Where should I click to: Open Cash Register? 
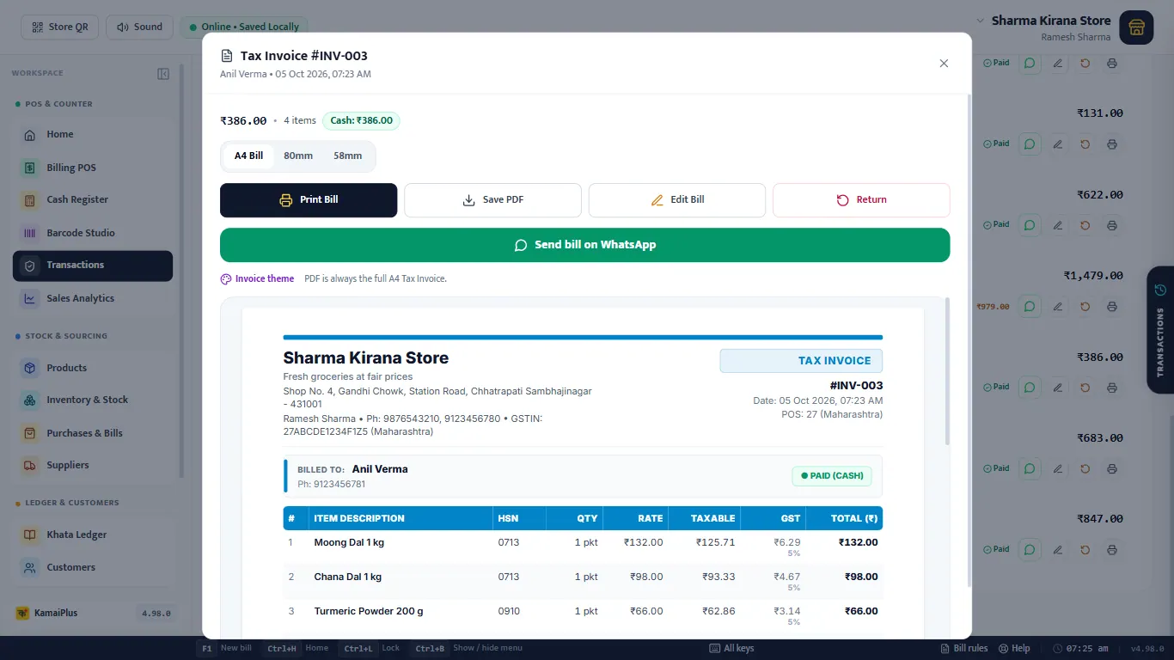pyautogui.click(x=93, y=200)
